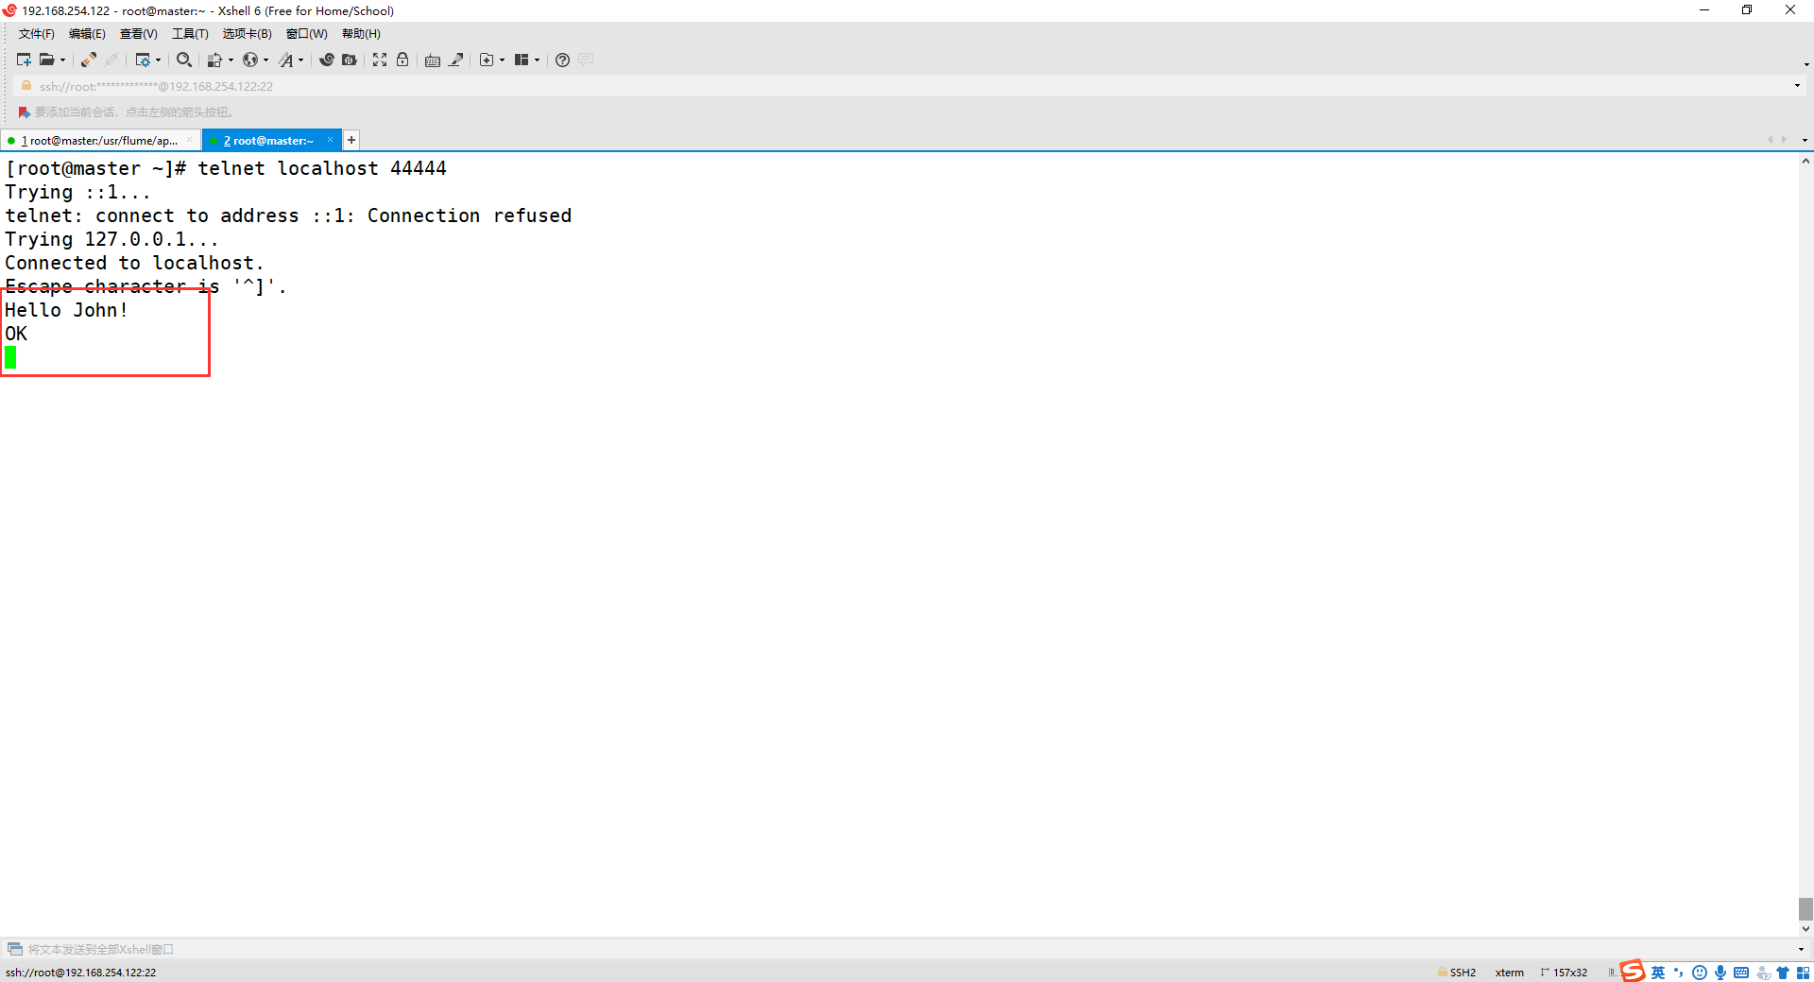Open the Sogou soft keyboard icon
The height and width of the screenshot is (982, 1814).
[1741, 973]
